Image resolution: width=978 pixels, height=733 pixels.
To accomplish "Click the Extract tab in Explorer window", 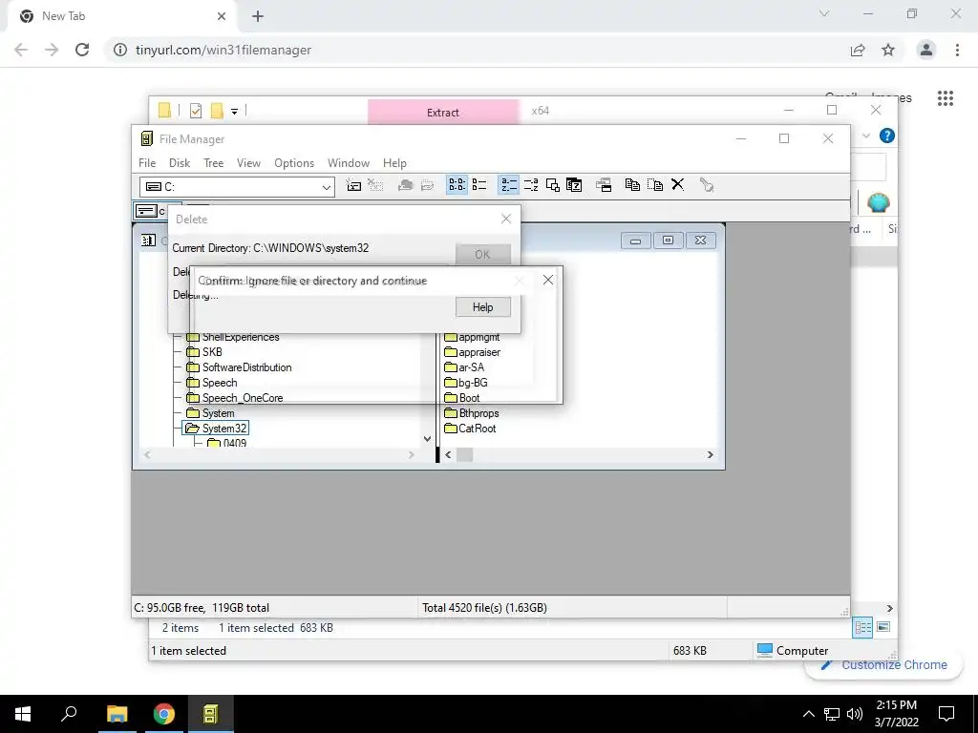I will pos(443,113).
